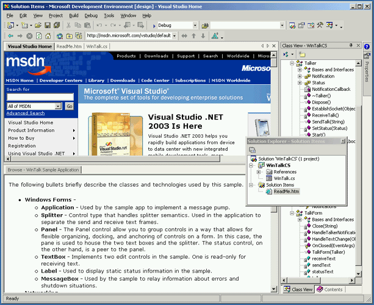Image resolution: width=374 pixels, height=305 pixels.
Task: Click the New Folder icon in Class View
Action: 302,55
